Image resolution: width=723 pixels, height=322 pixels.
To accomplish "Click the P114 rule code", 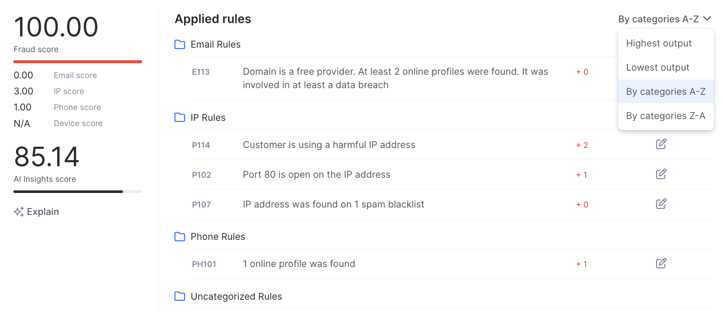I will (x=201, y=145).
